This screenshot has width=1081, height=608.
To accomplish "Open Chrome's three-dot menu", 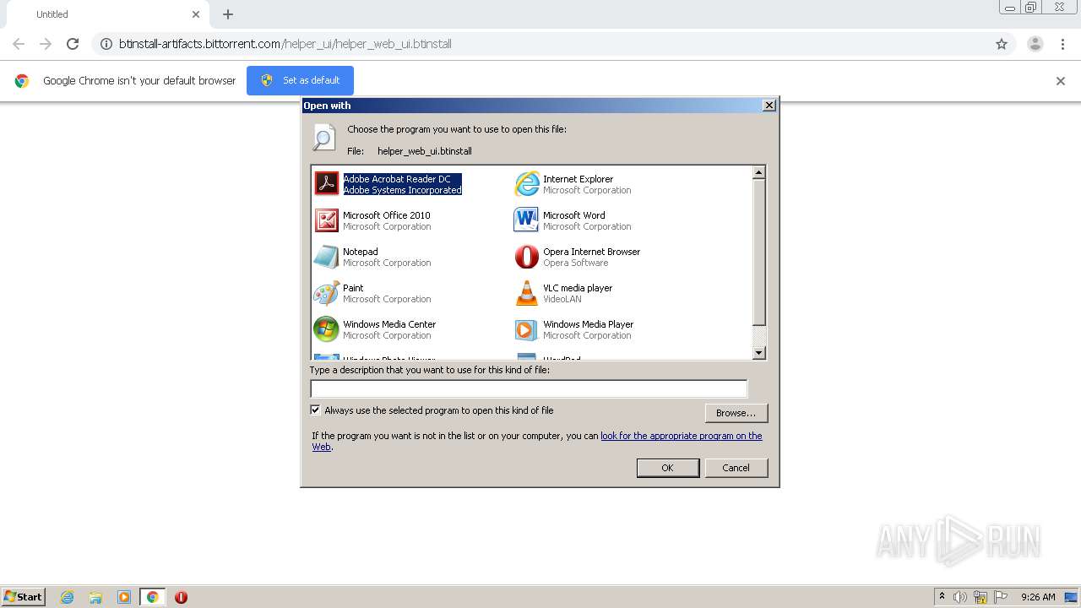I will pyautogui.click(x=1062, y=44).
